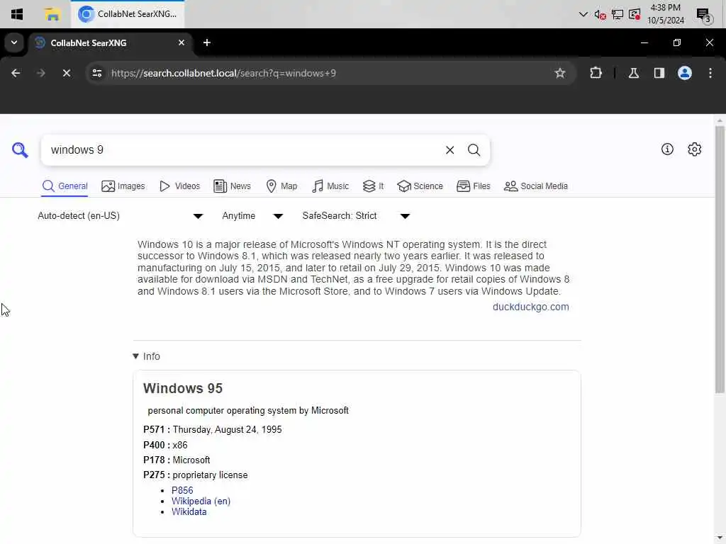Go forward in browser history
726x544 pixels.
click(41, 73)
